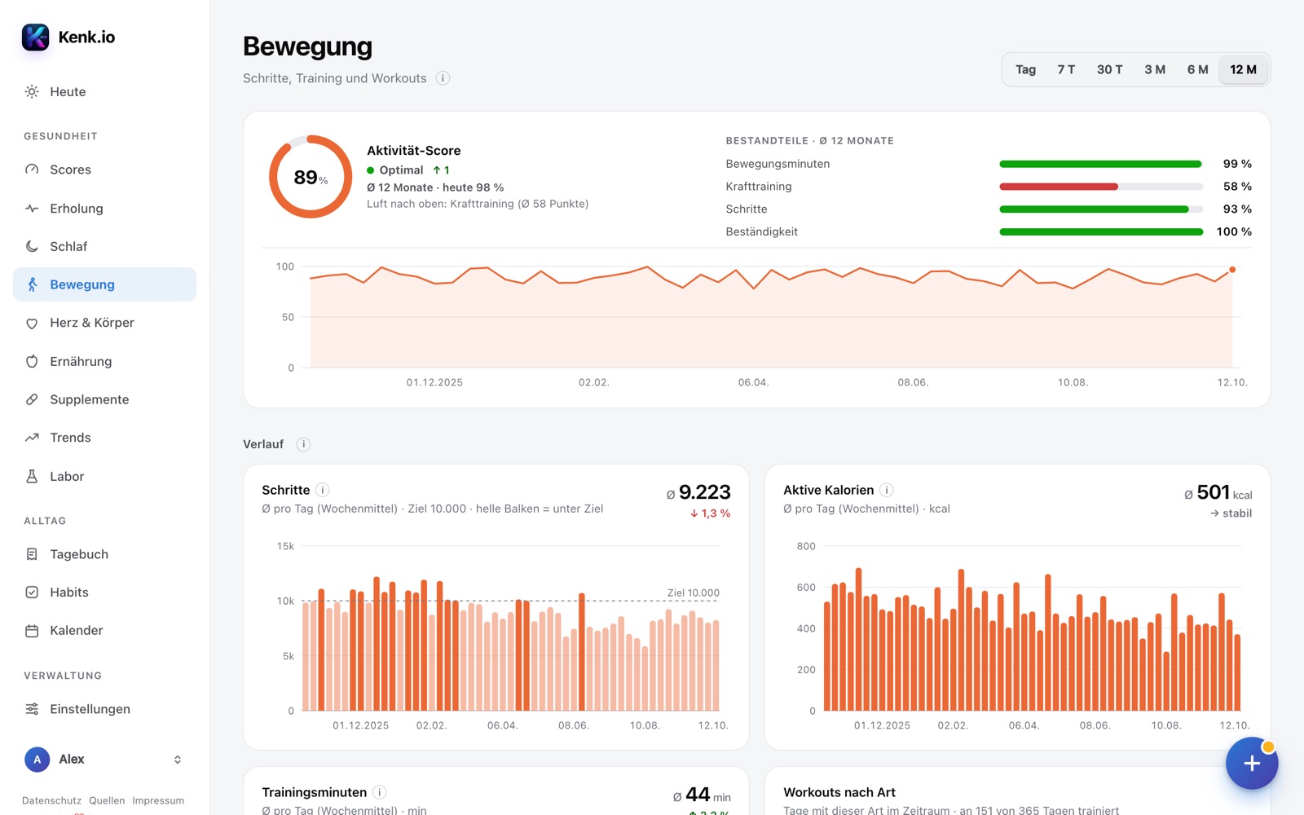
Task: Click the Kalender calendar icon
Action: [32, 631]
